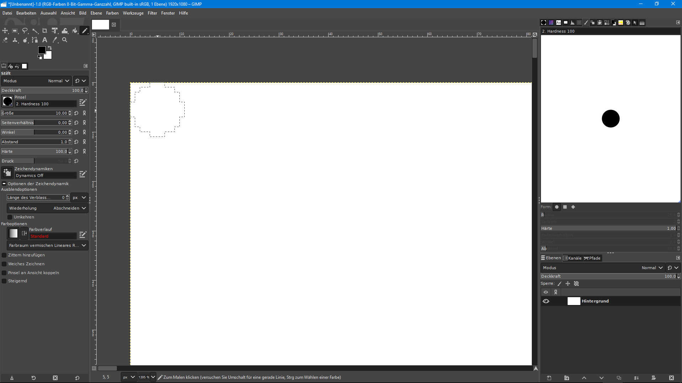Click the Größe brush size field
Image resolution: width=682 pixels, height=383 pixels.
[35, 113]
